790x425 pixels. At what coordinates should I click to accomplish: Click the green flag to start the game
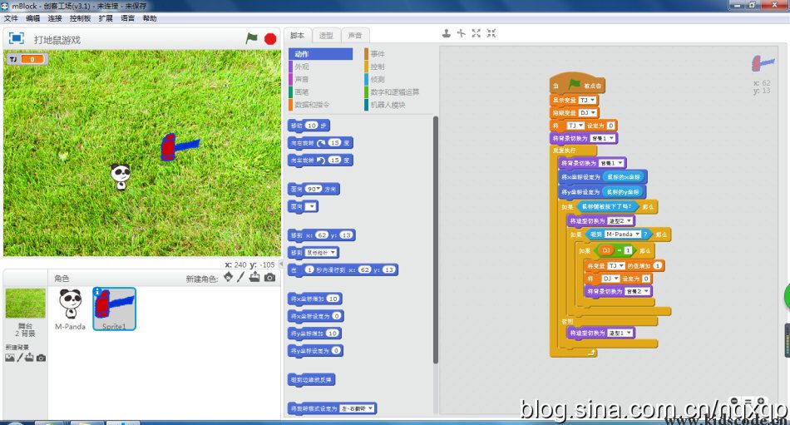[x=251, y=38]
